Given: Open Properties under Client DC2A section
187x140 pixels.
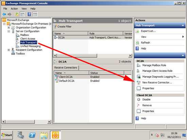Looking at the screenshot, I should [x=148, y=111].
